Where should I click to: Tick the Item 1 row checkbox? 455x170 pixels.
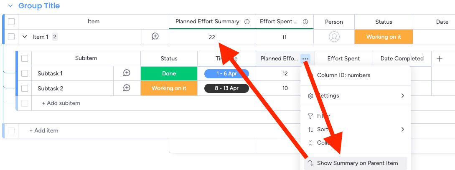(11, 37)
